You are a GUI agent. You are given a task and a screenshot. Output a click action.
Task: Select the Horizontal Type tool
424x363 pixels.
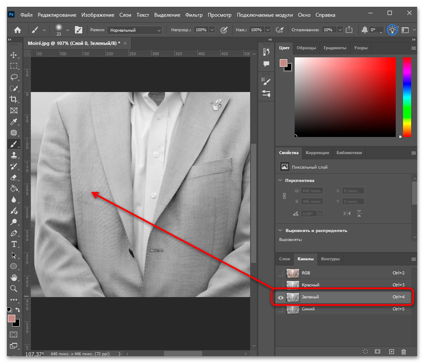14,244
